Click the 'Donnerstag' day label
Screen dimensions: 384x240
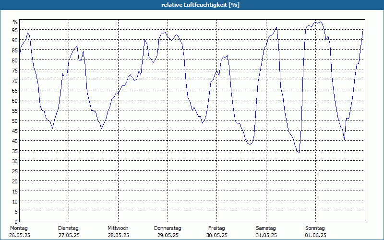coord(168,228)
